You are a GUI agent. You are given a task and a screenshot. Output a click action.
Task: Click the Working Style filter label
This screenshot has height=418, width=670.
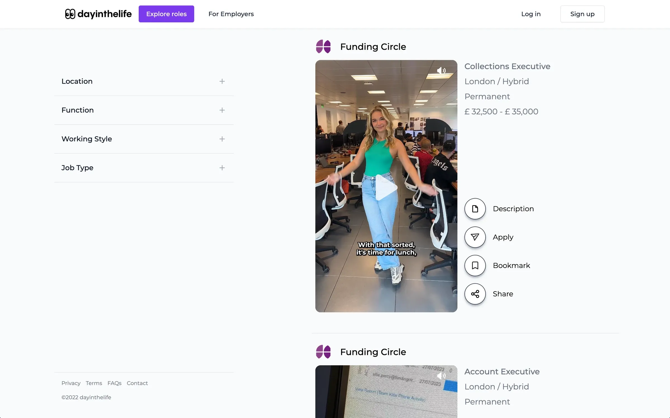point(87,139)
